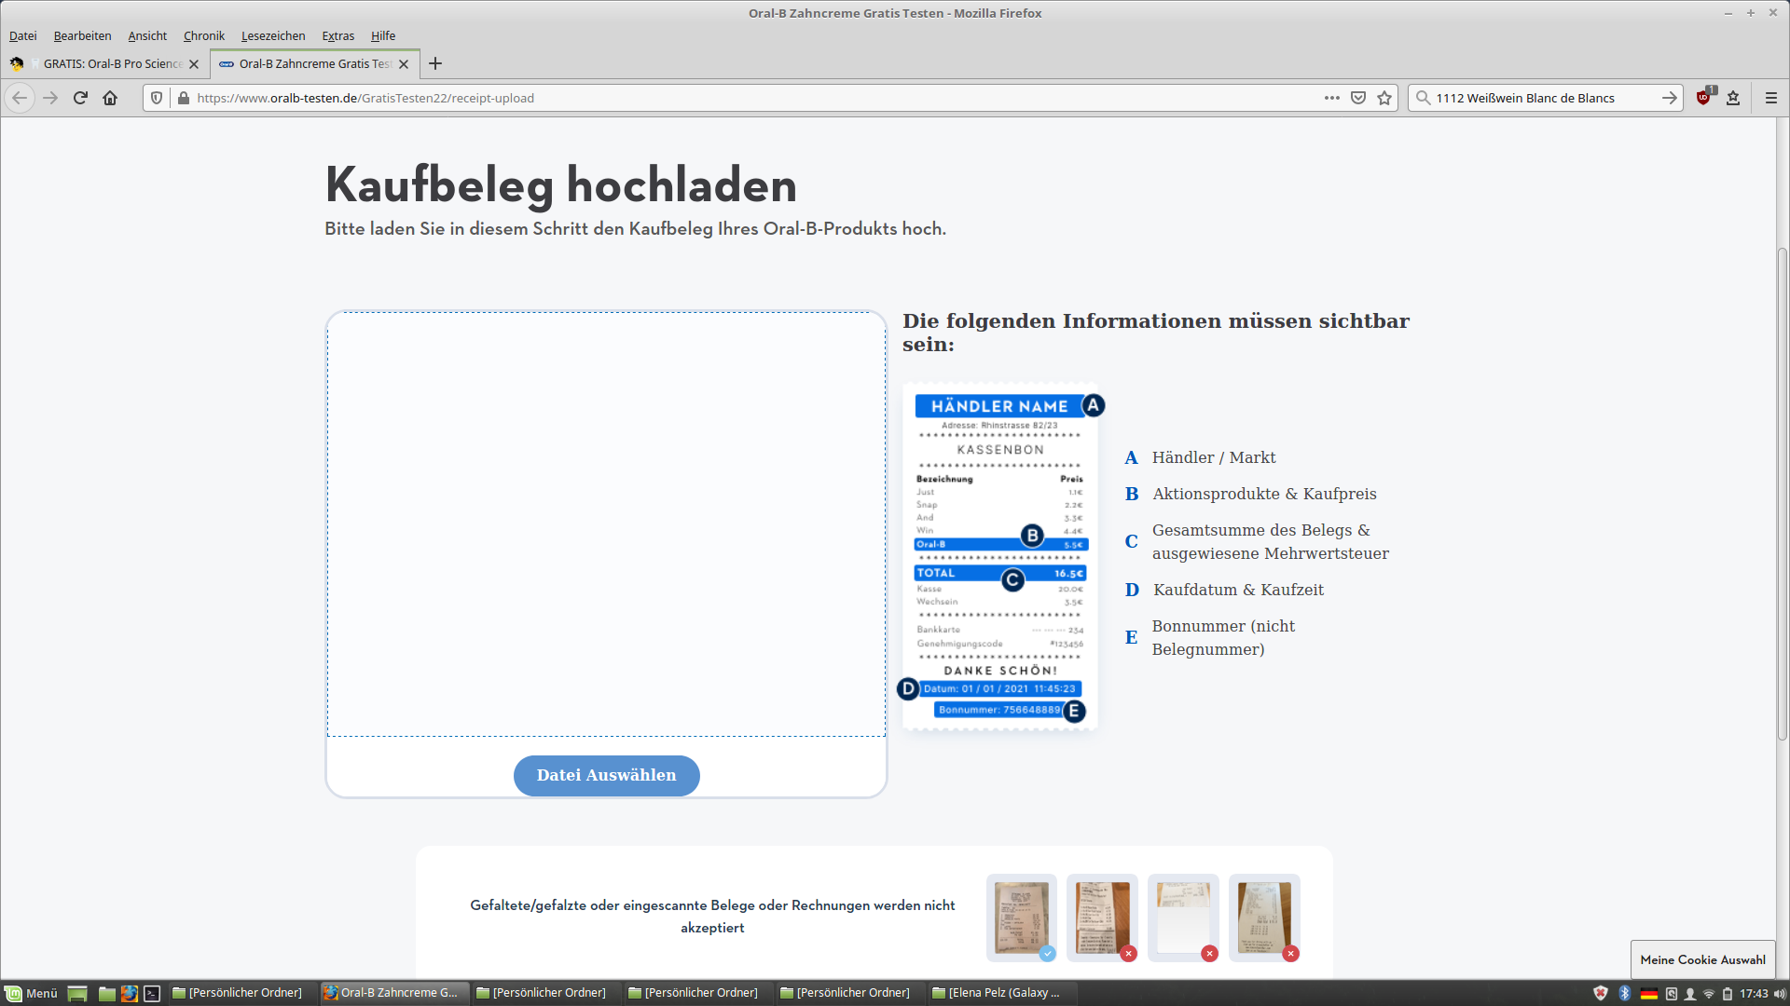Close the Oral-B Zahncreme Gratis Testen tab
The image size is (1790, 1006).
click(404, 64)
